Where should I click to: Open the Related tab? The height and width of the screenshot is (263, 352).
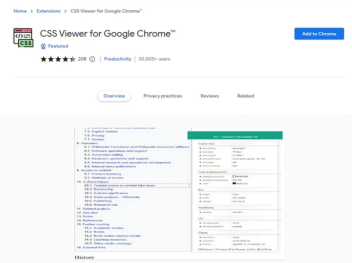[x=245, y=96]
